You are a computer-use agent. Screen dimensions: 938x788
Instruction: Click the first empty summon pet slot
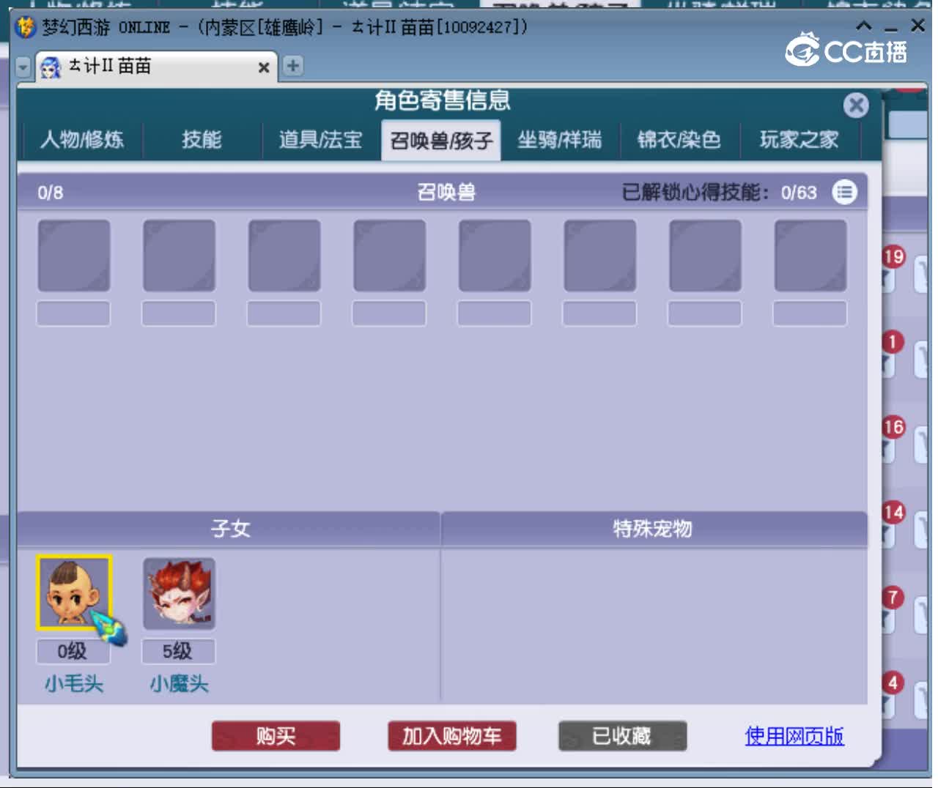click(74, 256)
